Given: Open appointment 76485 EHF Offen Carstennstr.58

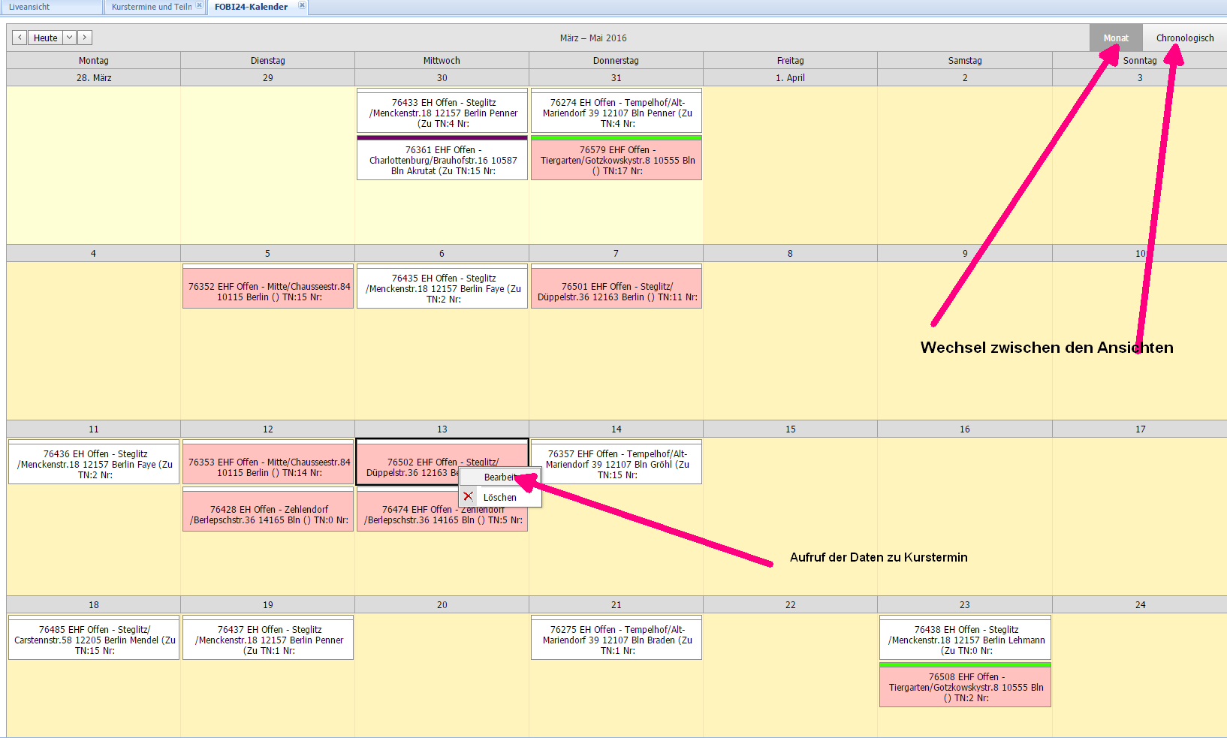Looking at the screenshot, I should pyautogui.click(x=94, y=640).
